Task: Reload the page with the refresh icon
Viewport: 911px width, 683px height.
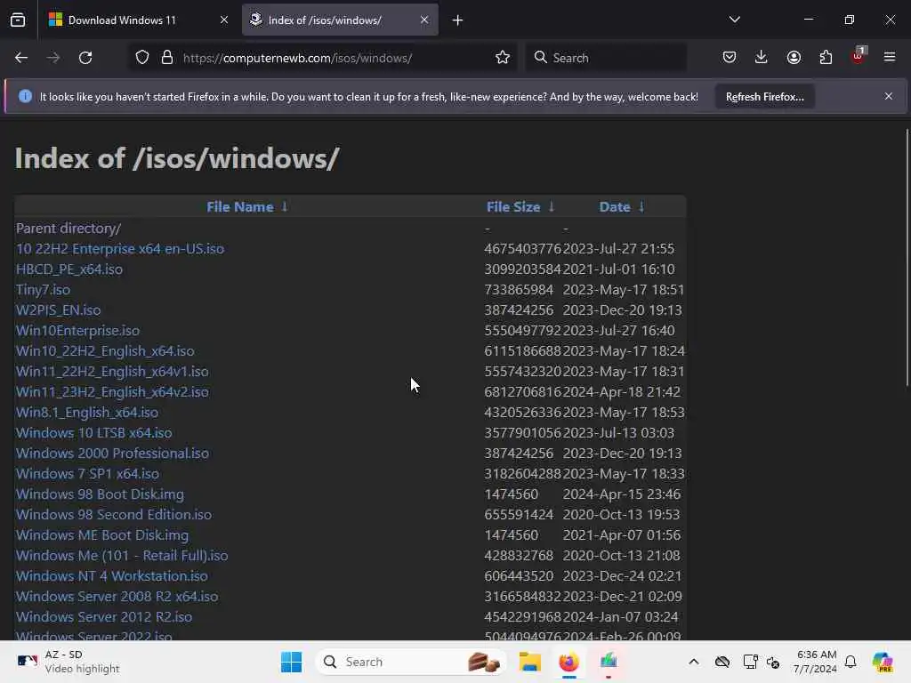Action: point(85,58)
